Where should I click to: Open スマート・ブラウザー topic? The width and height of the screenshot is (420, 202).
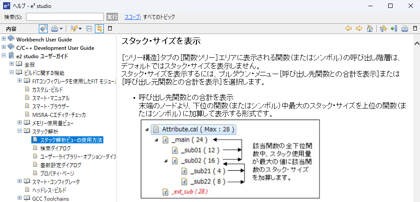pyautogui.click(x=51, y=106)
